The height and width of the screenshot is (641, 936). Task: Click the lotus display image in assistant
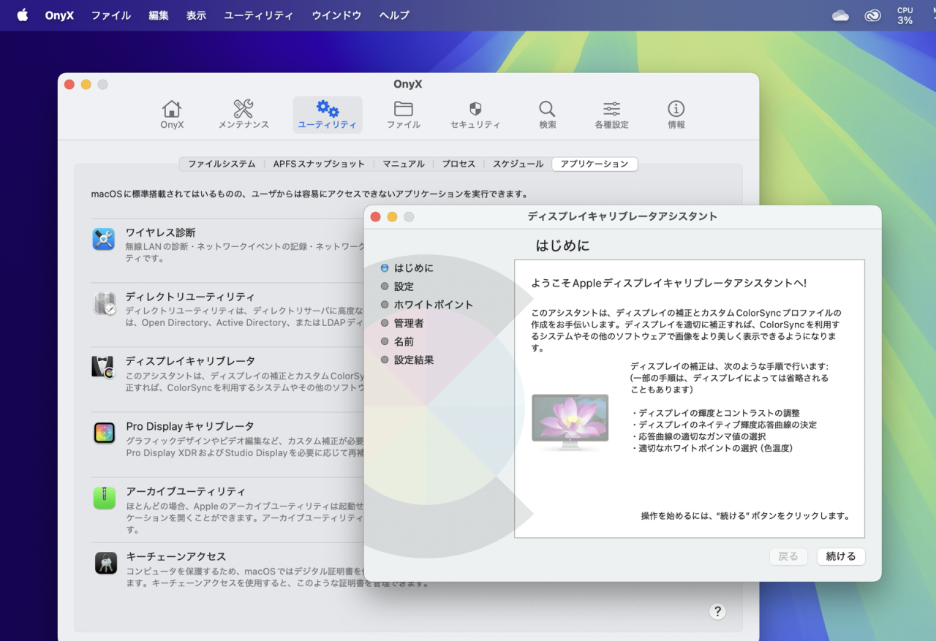coord(570,422)
